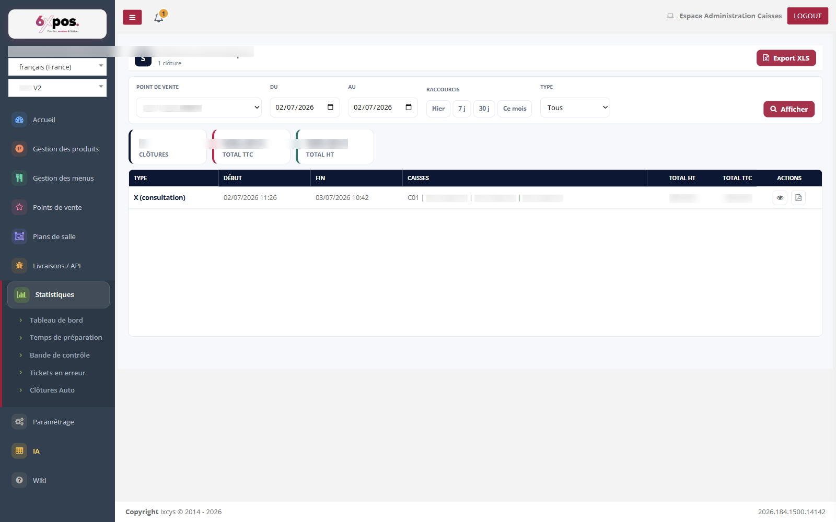This screenshot has width=836, height=522.
Task: Download the X consultation PDF icon
Action: click(798, 198)
